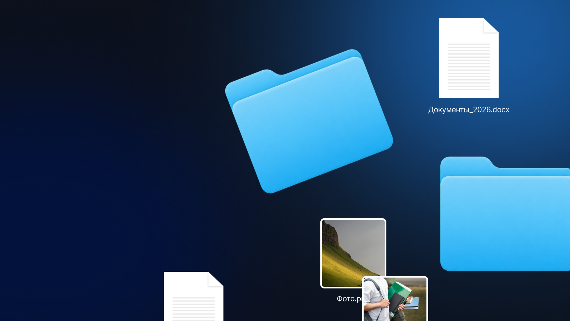Open the green hillside photo thumbnail

[x=353, y=253]
